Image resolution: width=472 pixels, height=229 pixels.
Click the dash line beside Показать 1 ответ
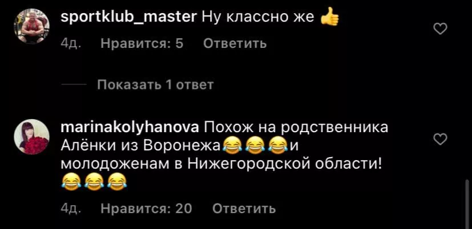point(74,85)
